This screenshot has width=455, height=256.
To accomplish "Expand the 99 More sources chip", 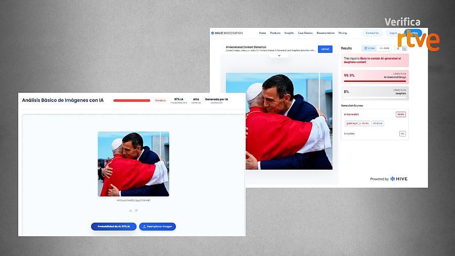I will pos(378,123).
